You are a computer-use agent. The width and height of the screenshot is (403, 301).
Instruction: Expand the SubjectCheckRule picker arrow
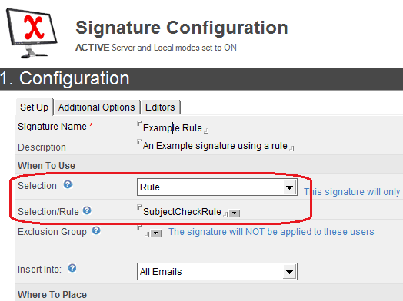[235, 213]
